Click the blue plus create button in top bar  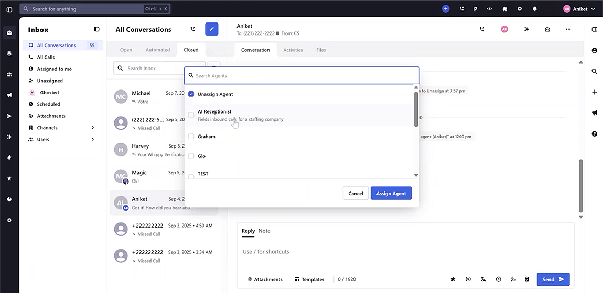[x=445, y=9]
